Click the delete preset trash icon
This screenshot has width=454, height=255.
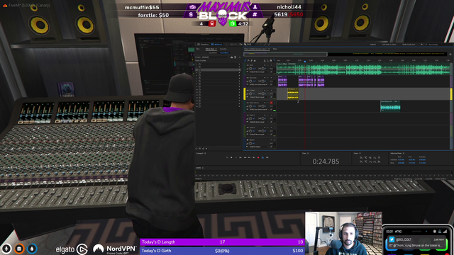click(235, 57)
